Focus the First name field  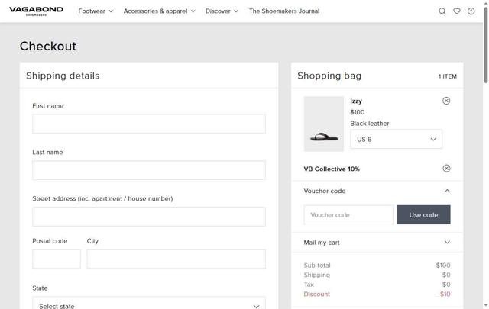[149, 124]
